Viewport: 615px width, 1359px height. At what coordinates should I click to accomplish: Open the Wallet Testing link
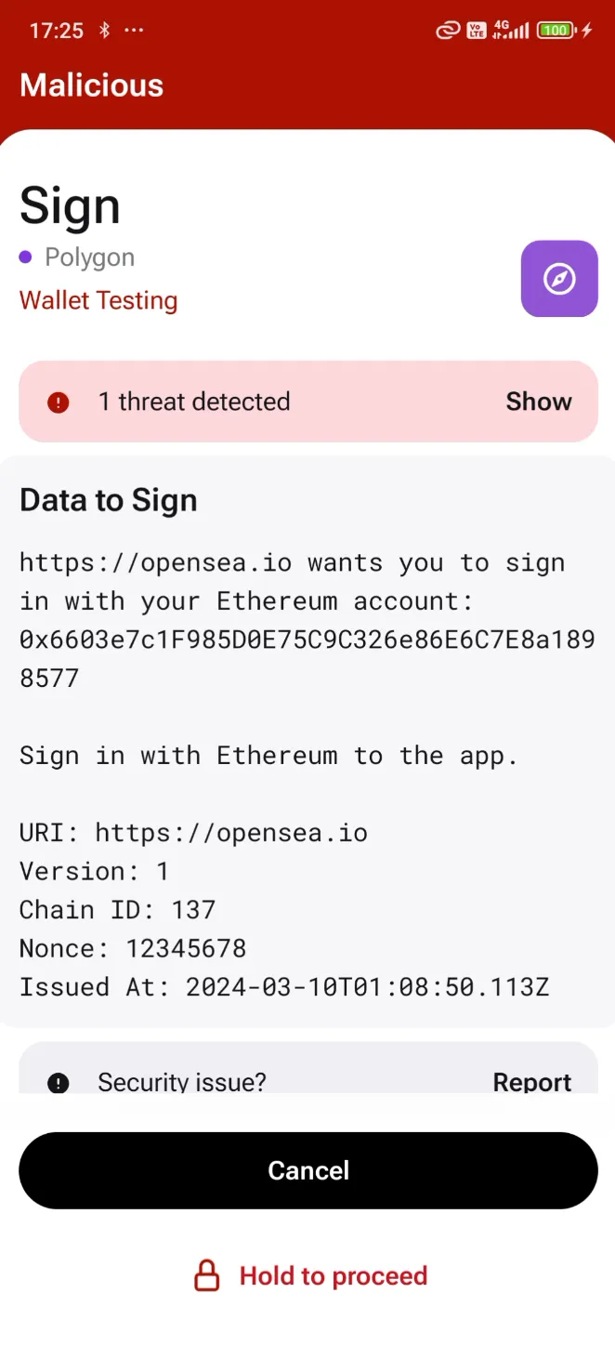pyautogui.click(x=98, y=300)
